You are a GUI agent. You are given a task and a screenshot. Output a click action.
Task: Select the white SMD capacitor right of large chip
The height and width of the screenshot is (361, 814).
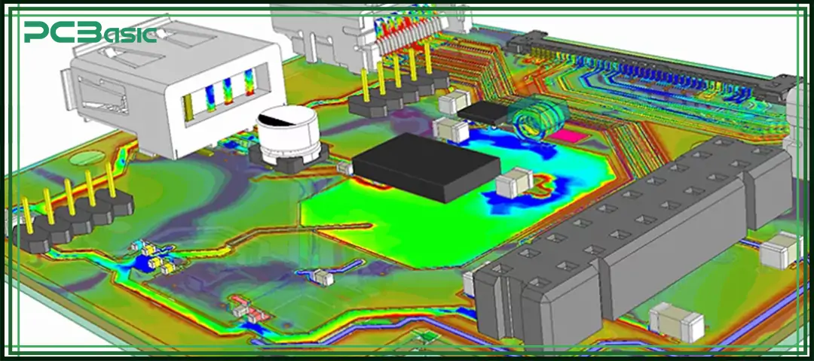[516, 182]
